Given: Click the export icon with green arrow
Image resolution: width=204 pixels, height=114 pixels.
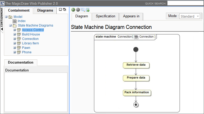Looking at the screenshot, I should pos(87,10).
